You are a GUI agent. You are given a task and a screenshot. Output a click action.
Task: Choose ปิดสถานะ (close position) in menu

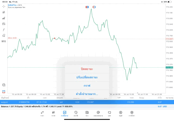click(x=87, y=69)
